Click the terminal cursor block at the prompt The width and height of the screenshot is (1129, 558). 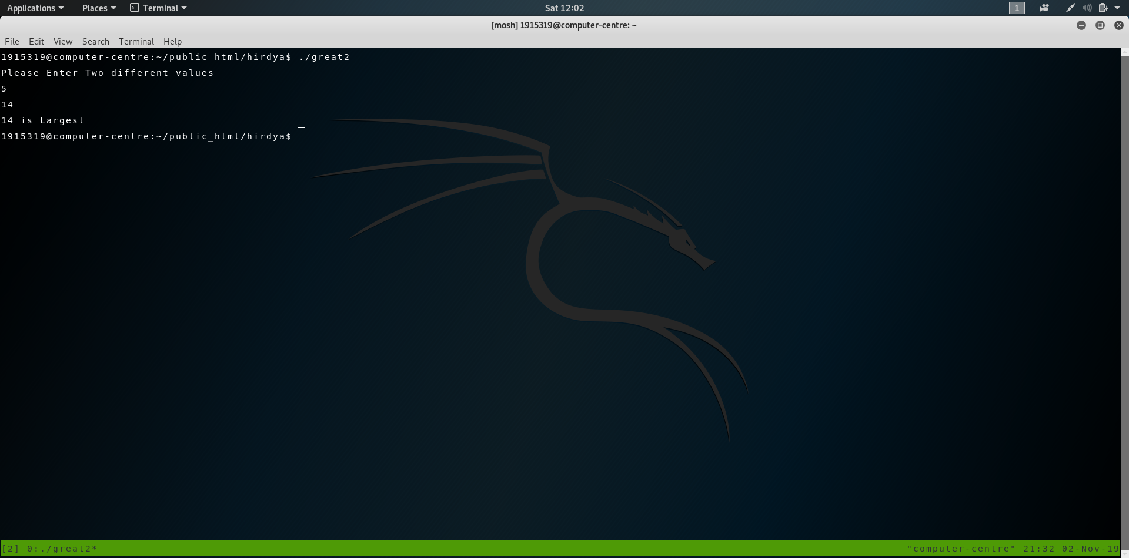click(302, 136)
